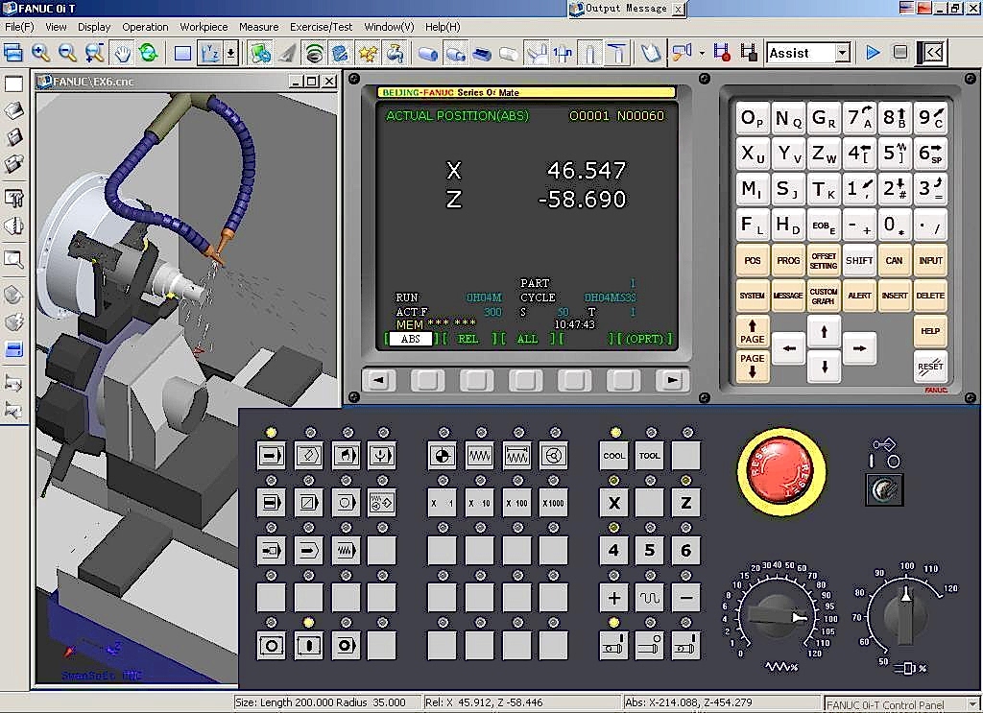This screenshot has width=983, height=713.
Task: Click the blue play run button in toolbar
Action: [x=873, y=53]
